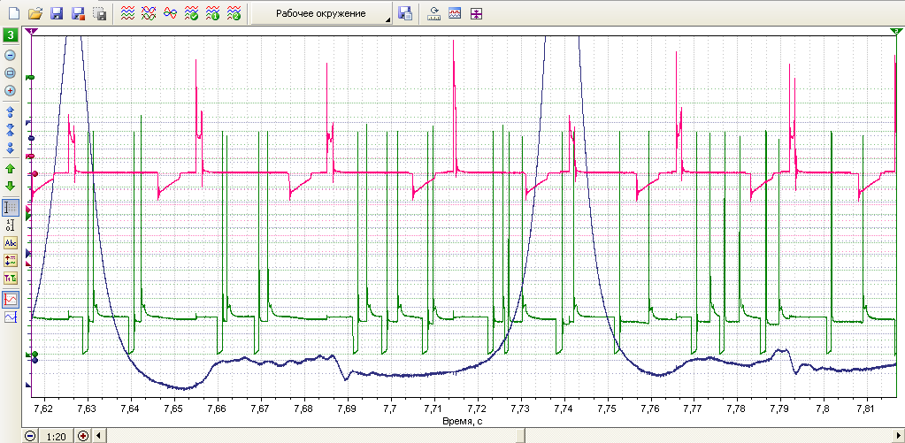Click the save workspace icon beside the dropdown
Viewport: 905px width, 443px height.
pos(406,14)
